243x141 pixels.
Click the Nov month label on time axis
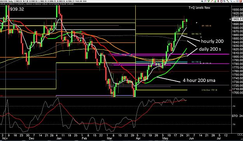pos(5,138)
